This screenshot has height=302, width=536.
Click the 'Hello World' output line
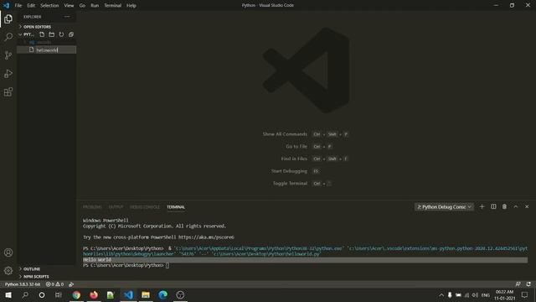pos(97,259)
